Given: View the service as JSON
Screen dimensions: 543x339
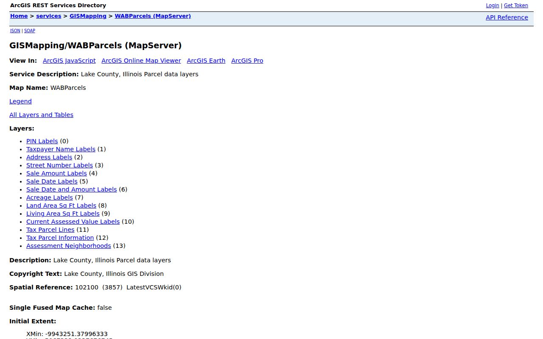Looking at the screenshot, I should click(15, 31).
